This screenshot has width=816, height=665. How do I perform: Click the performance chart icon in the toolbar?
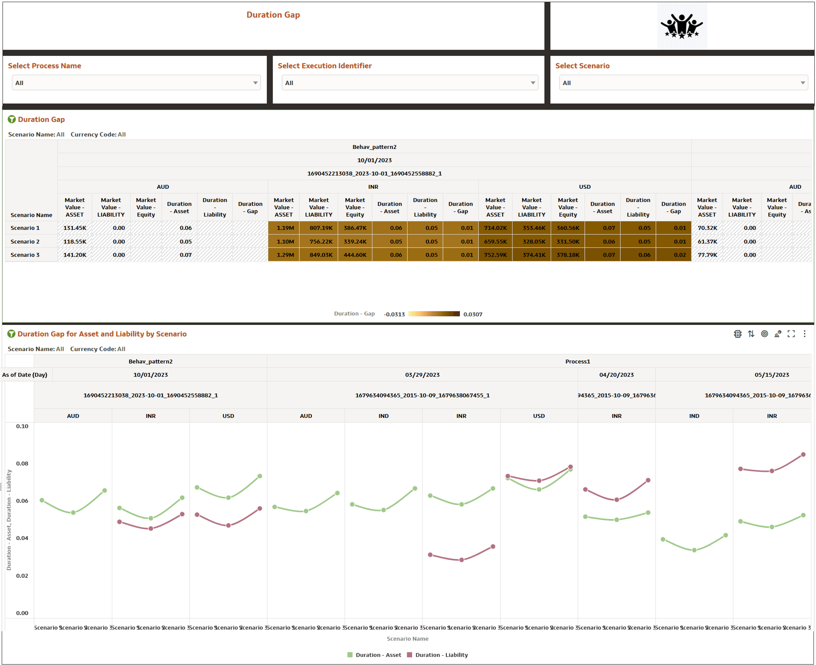(x=777, y=334)
